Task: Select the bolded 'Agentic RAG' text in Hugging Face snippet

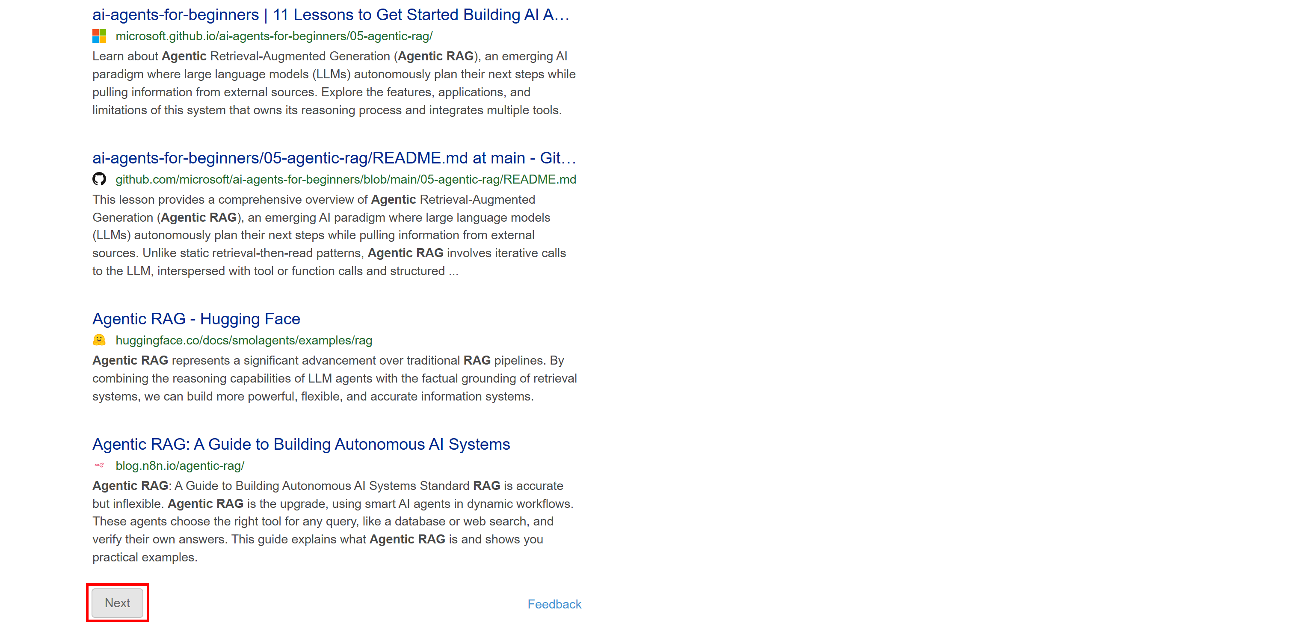Action: click(130, 360)
